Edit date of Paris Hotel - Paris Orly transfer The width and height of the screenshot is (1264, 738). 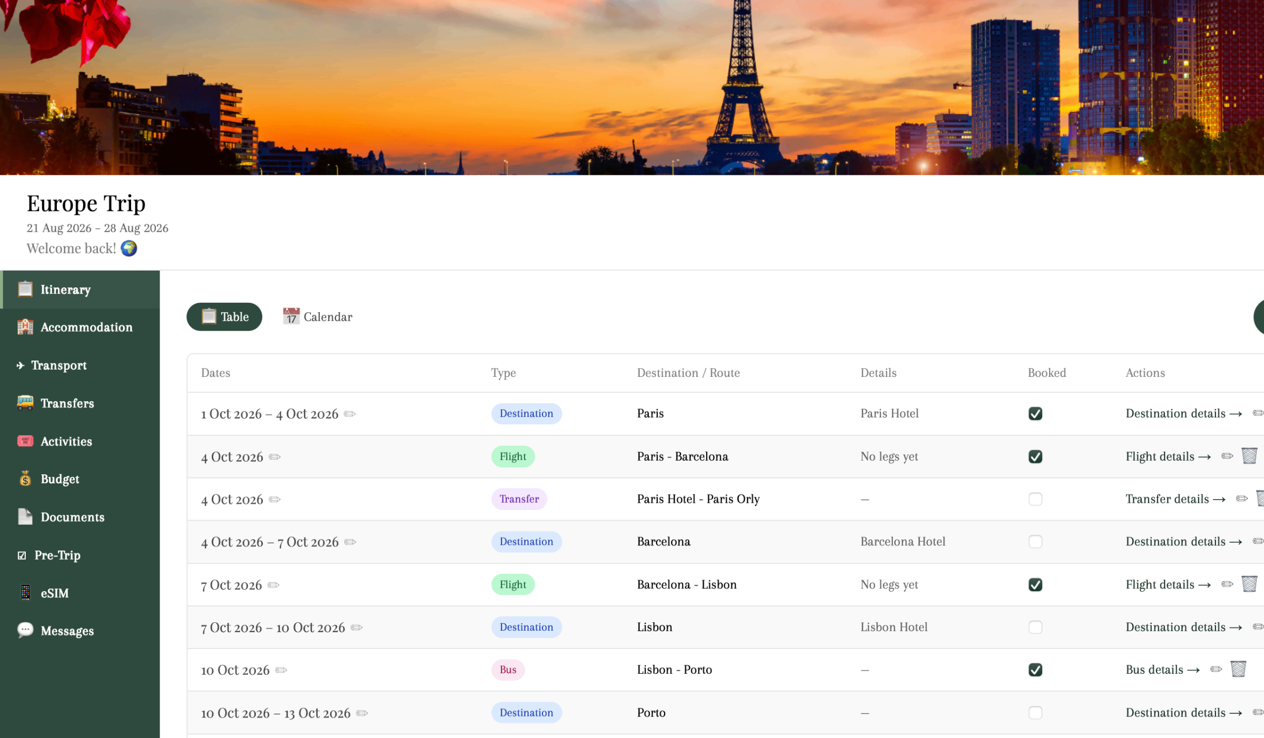pos(274,500)
